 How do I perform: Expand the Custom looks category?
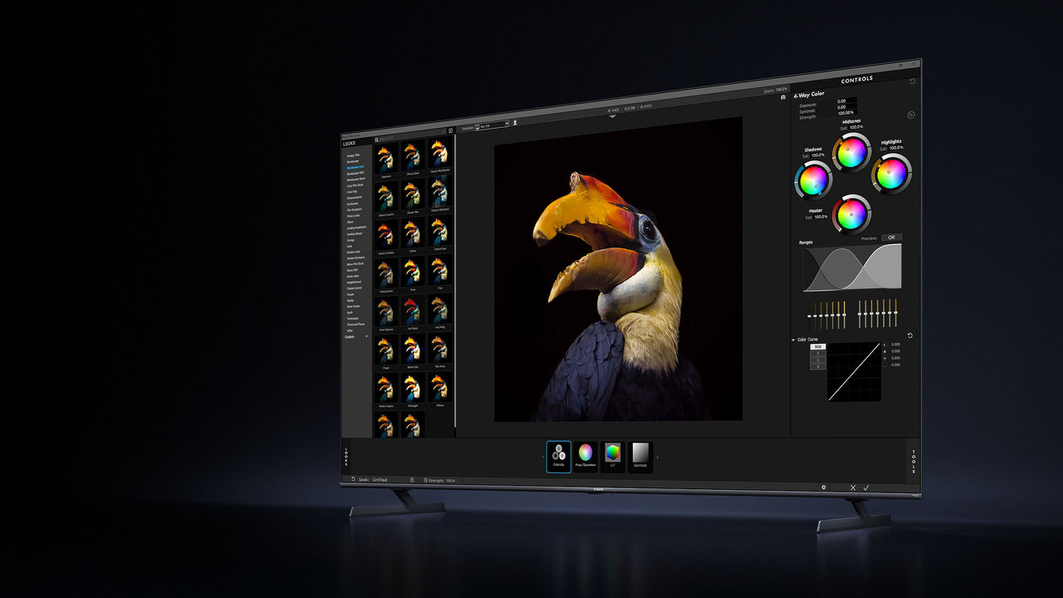(x=366, y=337)
